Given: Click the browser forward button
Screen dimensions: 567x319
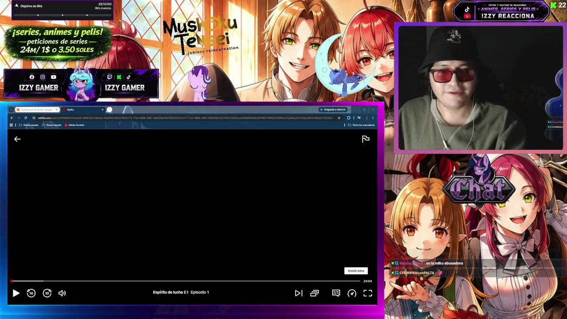Looking at the screenshot, I should click(x=19, y=118).
